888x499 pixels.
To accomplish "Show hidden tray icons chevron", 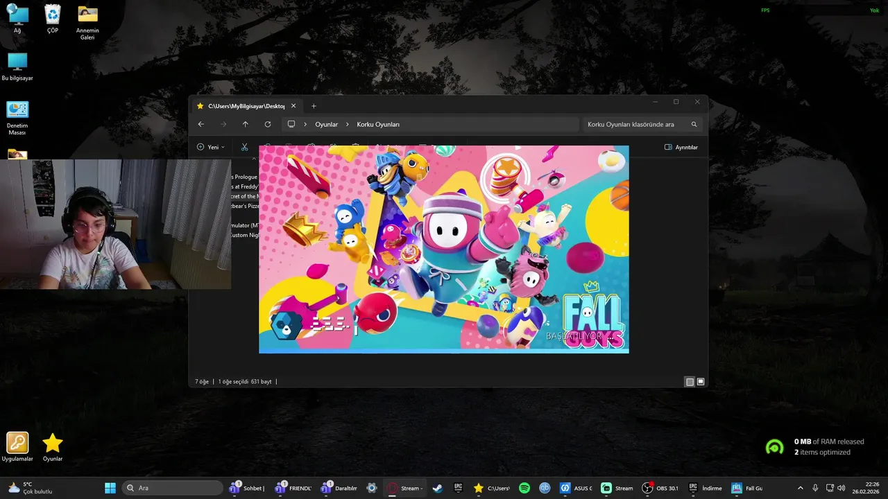I will point(800,488).
